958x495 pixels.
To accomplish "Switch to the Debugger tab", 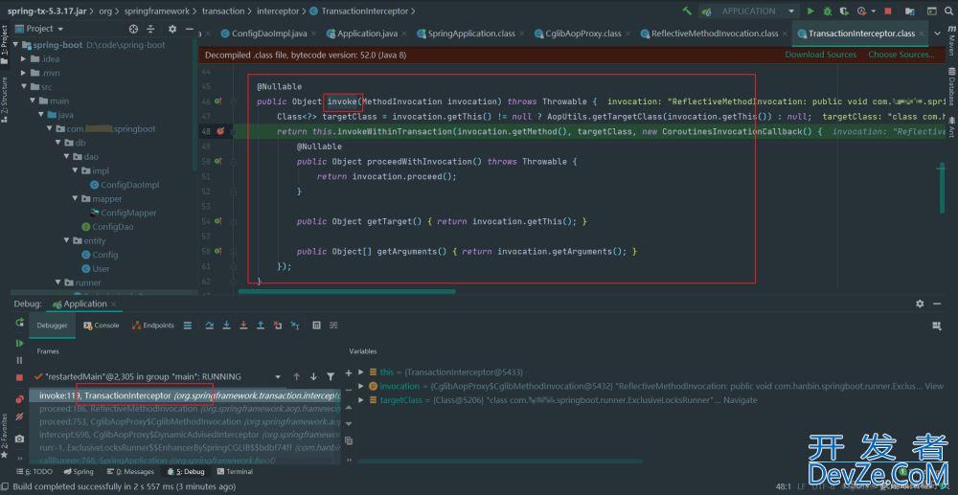I will 52,326.
